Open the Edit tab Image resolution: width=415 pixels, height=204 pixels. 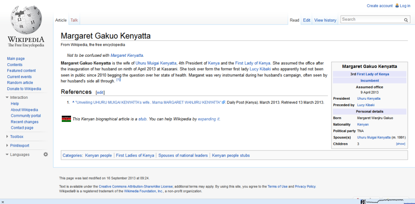point(307,20)
